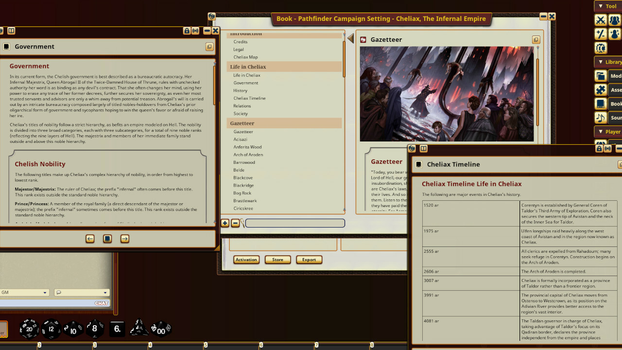
Task: Collapse the Tool sidebar section
Action: pyautogui.click(x=600, y=6)
